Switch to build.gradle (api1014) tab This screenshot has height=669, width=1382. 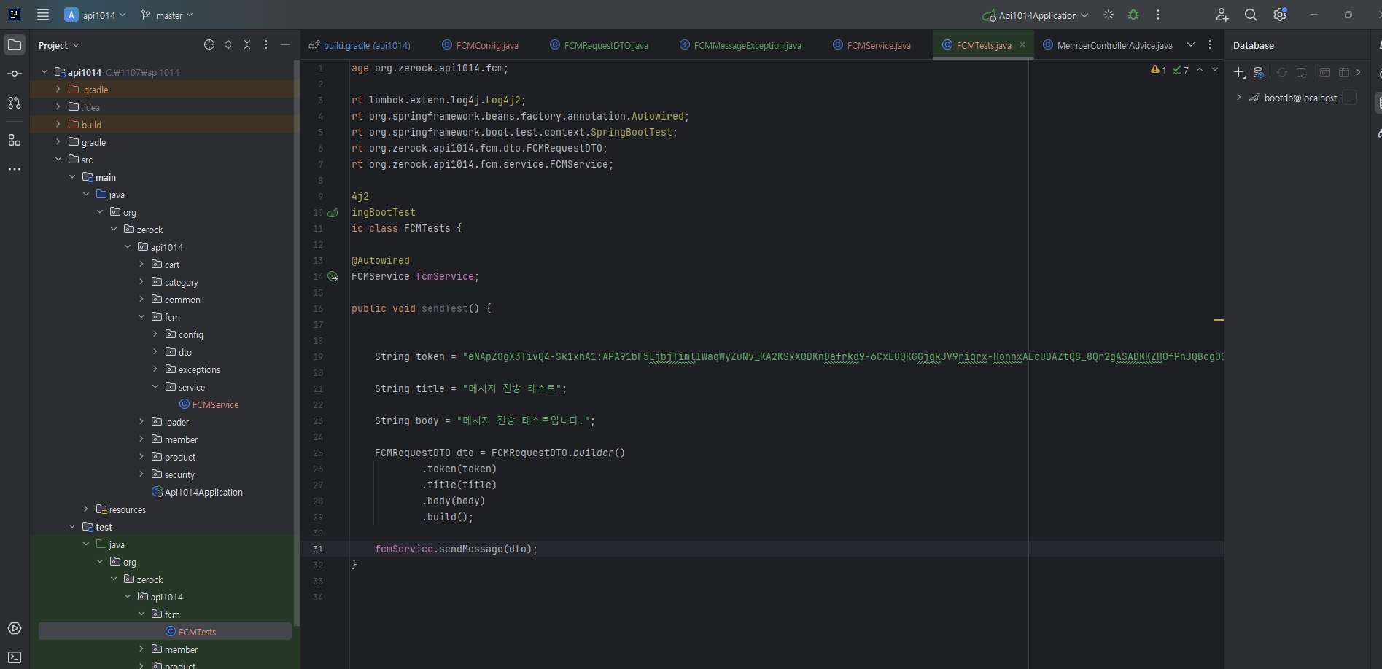[x=360, y=45]
